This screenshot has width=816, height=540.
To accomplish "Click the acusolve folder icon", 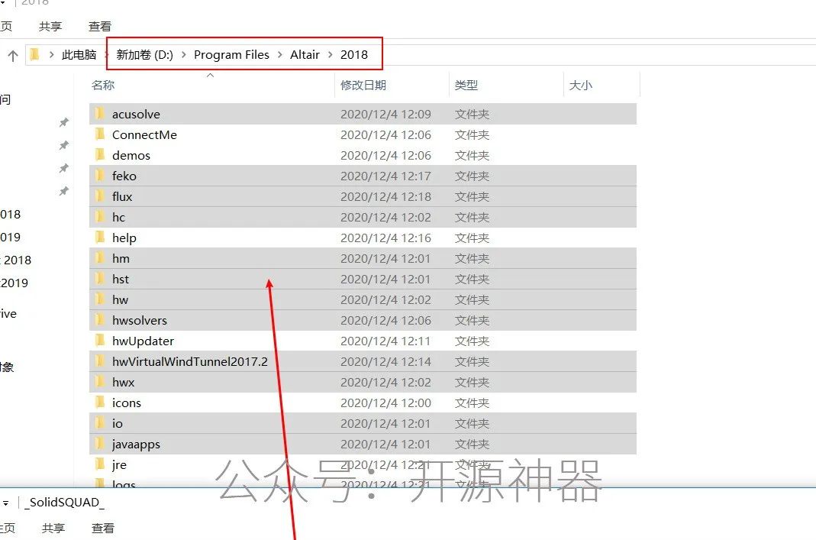I will 98,114.
